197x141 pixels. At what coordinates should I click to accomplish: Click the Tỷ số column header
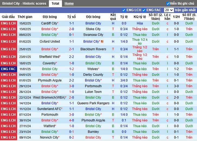tap(71, 17)
